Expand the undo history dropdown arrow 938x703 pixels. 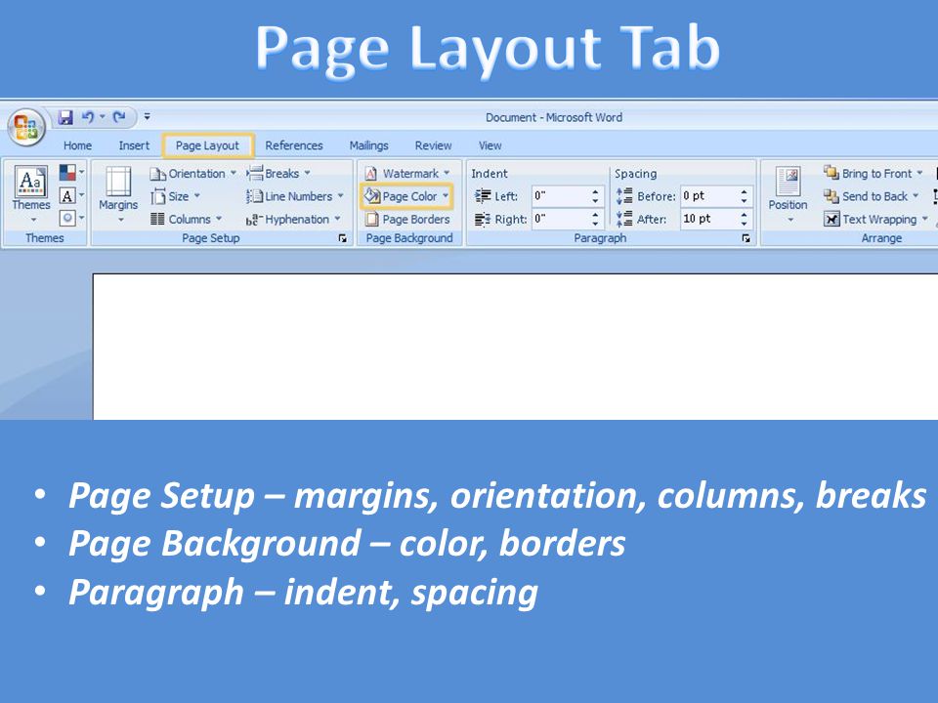point(103,116)
